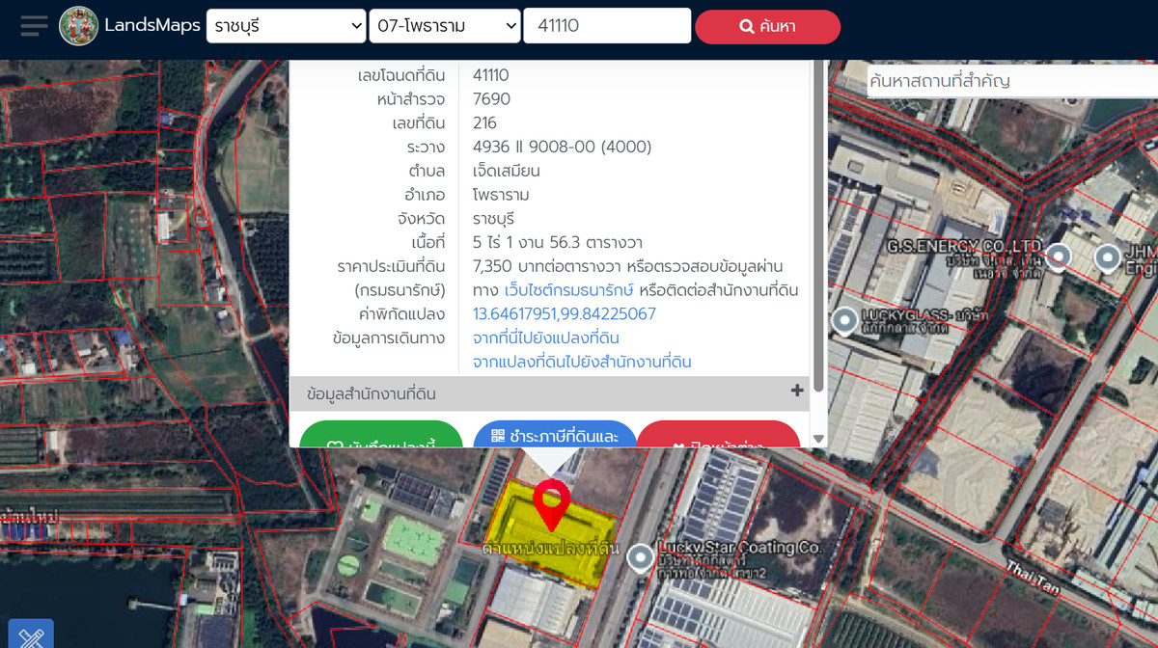Click the red ค้นหา search button
The image size is (1158, 648).
coord(767,26)
